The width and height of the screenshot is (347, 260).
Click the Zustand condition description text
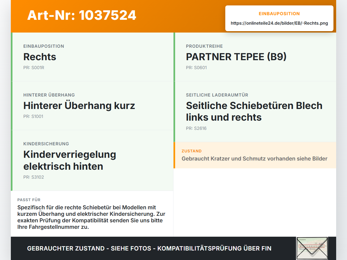(x=255, y=159)
